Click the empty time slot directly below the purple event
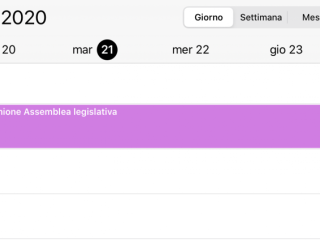The width and height of the screenshot is (320, 240). point(160,171)
